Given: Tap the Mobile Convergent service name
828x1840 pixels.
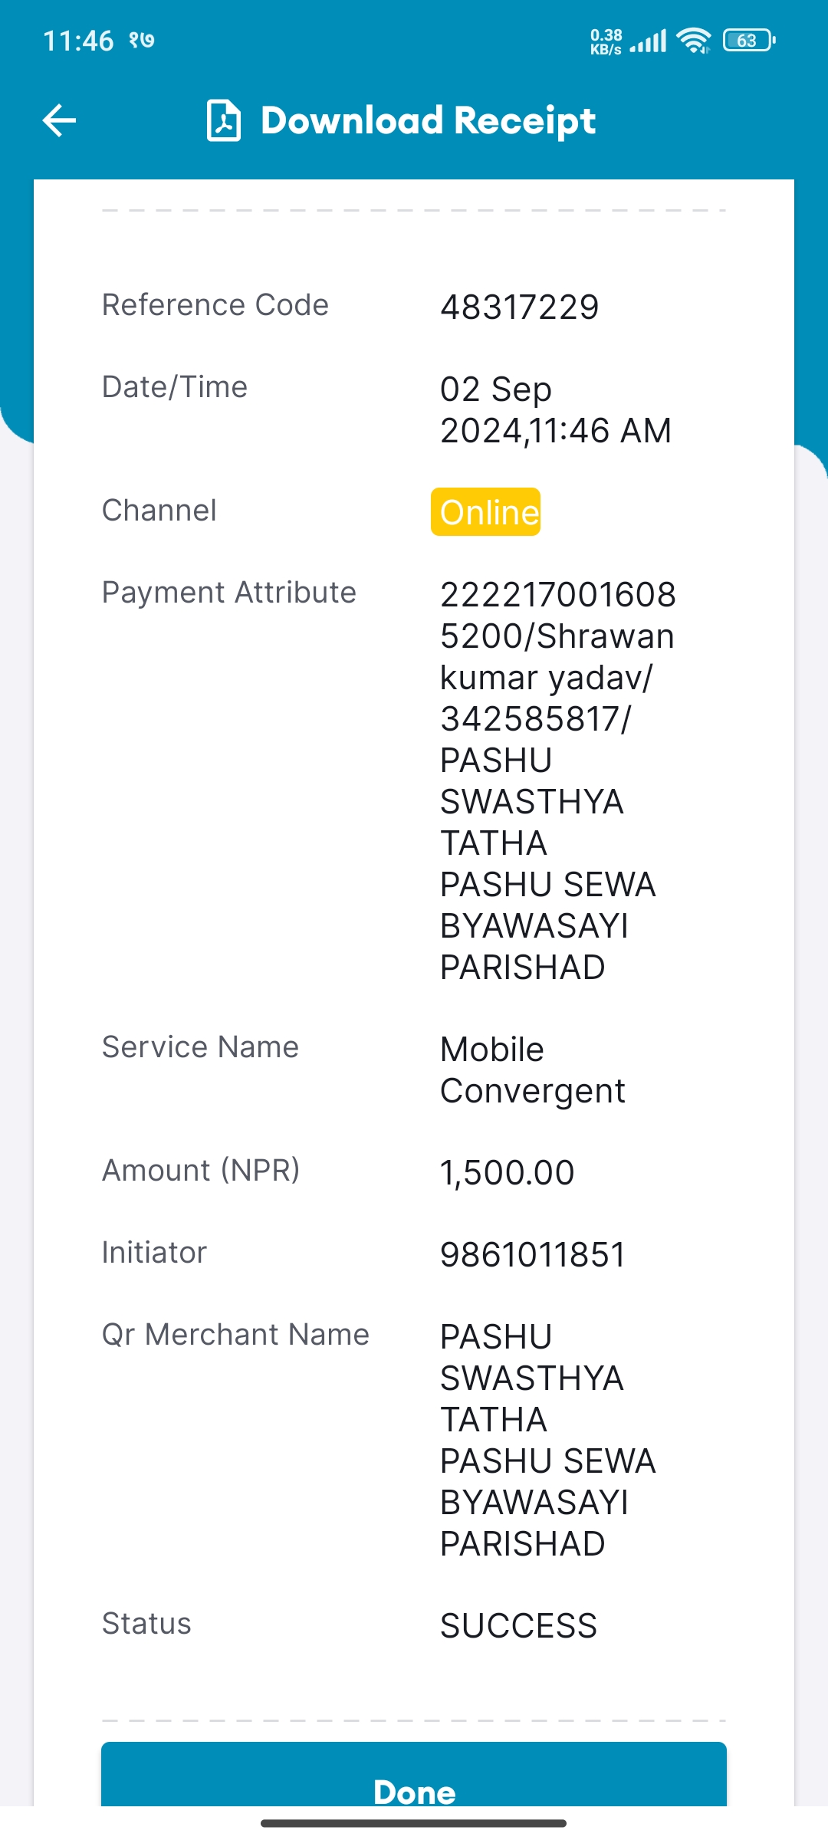Looking at the screenshot, I should point(533,1070).
